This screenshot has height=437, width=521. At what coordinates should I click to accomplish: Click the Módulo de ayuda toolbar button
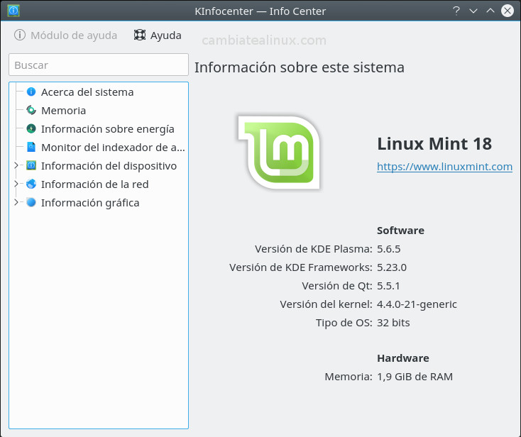coord(65,35)
